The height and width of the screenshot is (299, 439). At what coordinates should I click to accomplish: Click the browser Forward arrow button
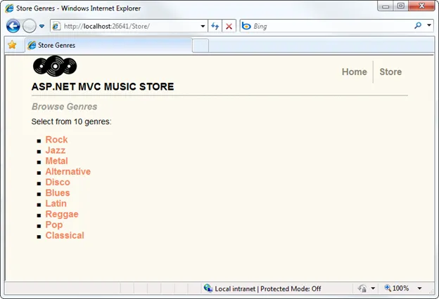pyautogui.click(x=29, y=27)
